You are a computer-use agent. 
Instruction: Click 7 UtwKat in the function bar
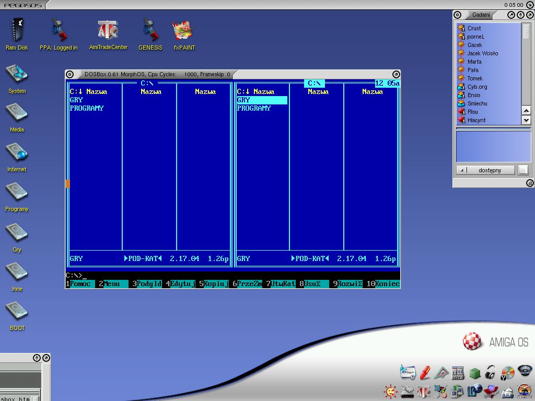[281, 284]
